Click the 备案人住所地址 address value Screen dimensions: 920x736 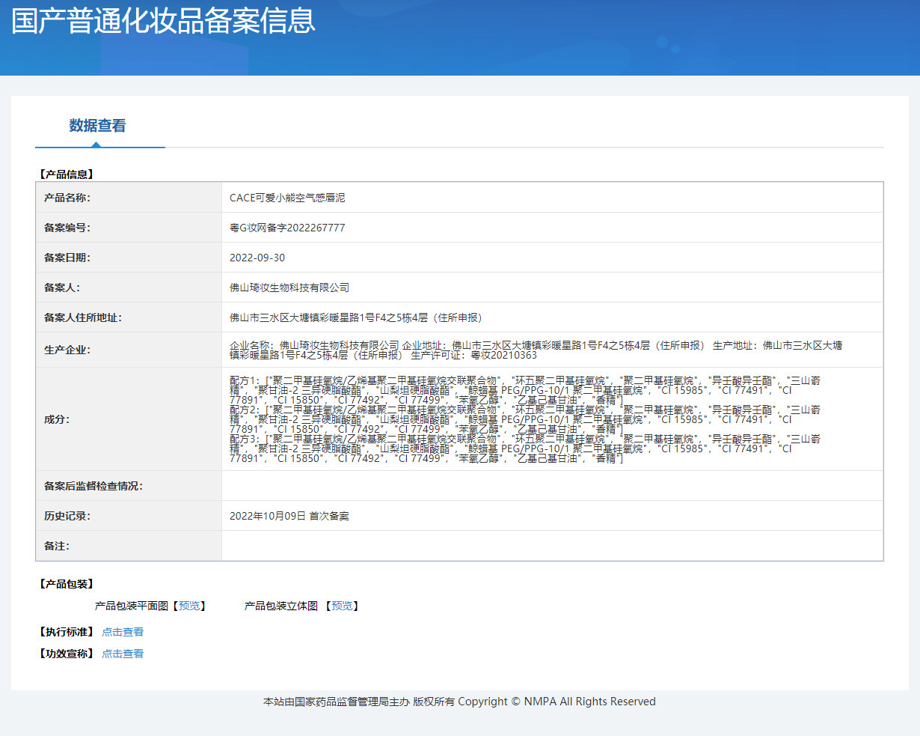(x=356, y=317)
